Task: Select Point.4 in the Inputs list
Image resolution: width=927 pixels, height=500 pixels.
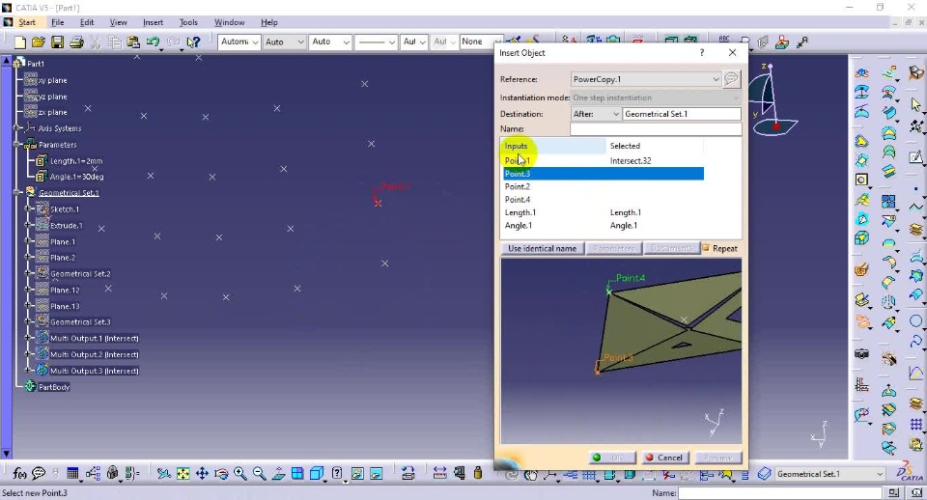Action: coord(603,199)
